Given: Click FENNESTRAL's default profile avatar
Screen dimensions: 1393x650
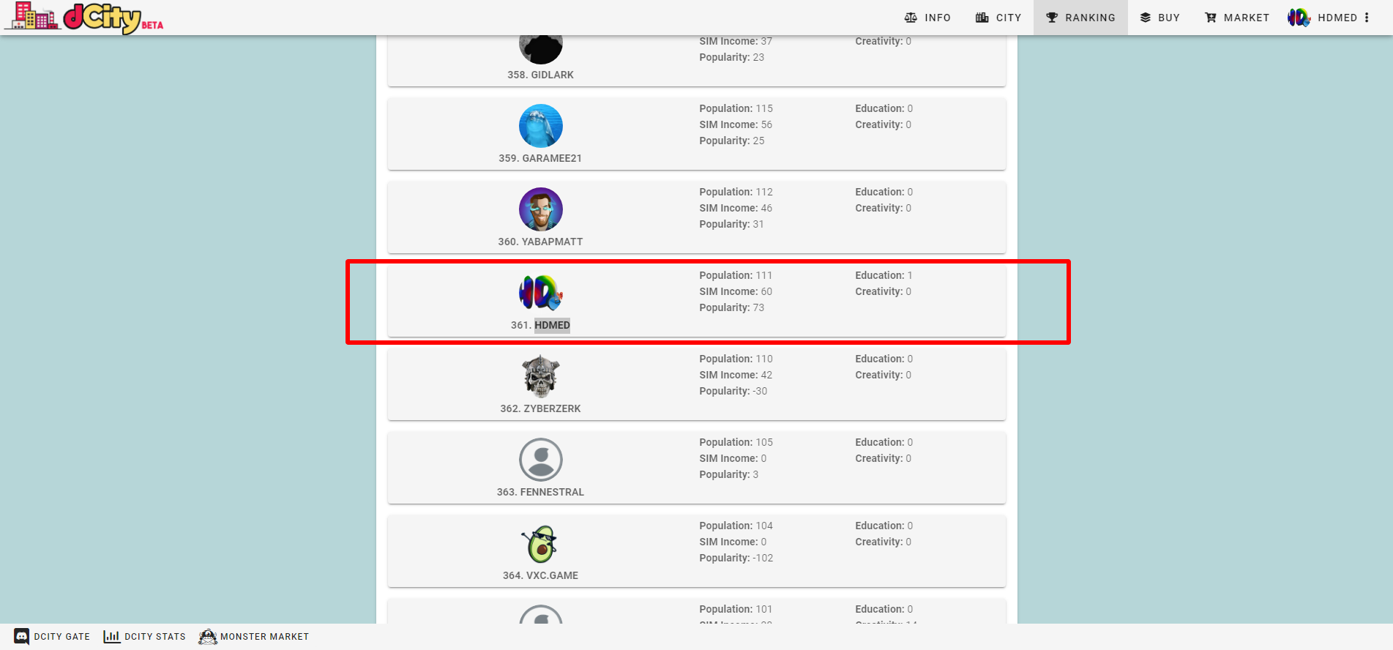Looking at the screenshot, I should click(541, 460).
